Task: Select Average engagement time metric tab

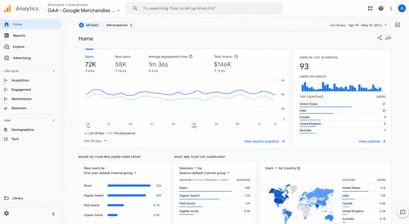Action: pyautogui.click(x=170, y=64)
